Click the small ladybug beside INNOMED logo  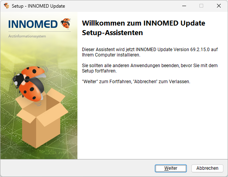click(x=66, y=23)
